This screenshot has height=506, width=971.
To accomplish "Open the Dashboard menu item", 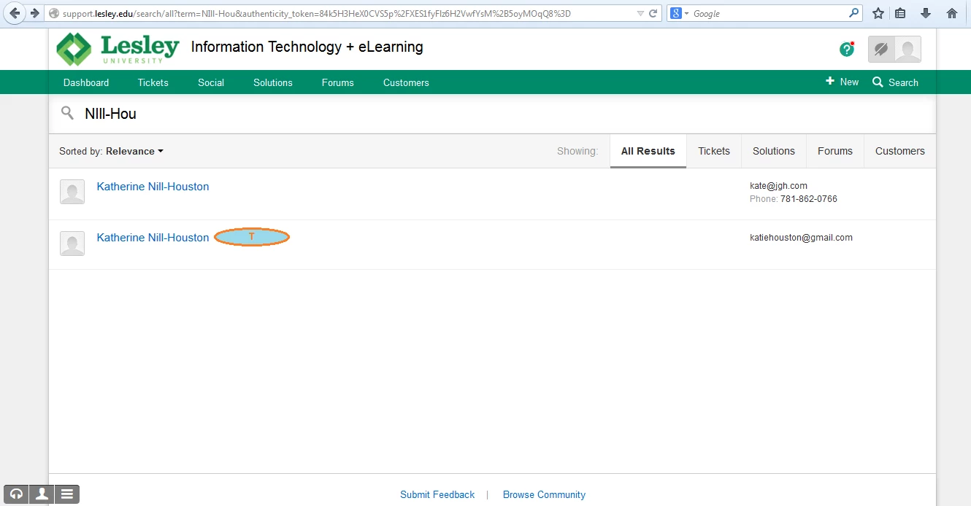I will tap(86, 82).
